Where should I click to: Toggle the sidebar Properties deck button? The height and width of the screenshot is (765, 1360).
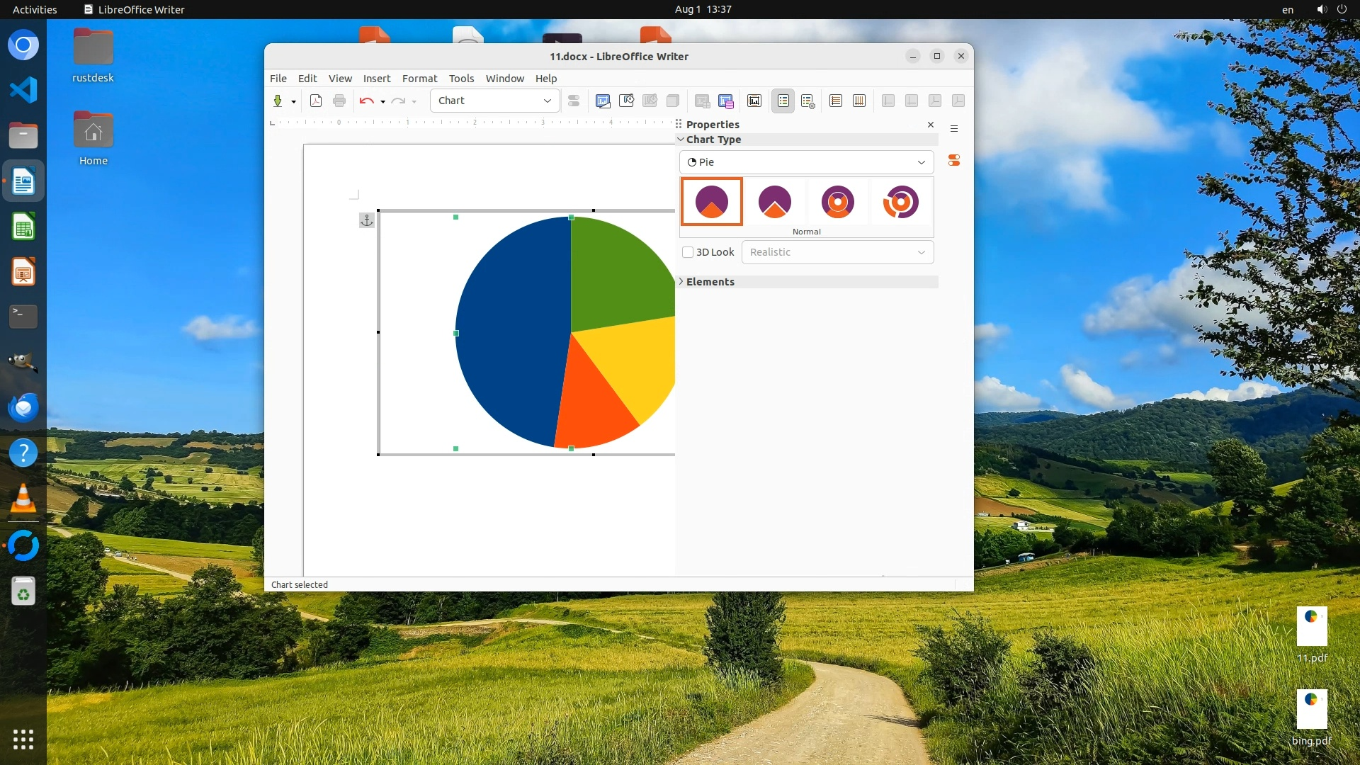(954, 161)
